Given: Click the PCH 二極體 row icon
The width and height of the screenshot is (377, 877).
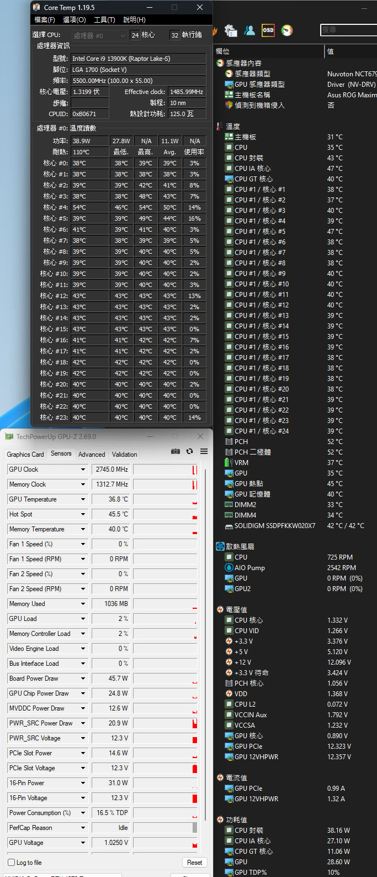Looking at the screenshot, I should (x=229, y=452).
